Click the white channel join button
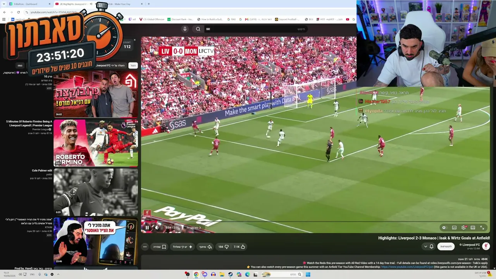 pyautogui.click(x=446, y=246)
